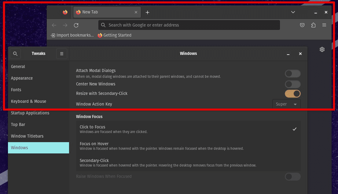The height and width of the screenshot is (194, 338).
Task: Open the Firefox hamburger application menu
Action: (x=324, y=25)
